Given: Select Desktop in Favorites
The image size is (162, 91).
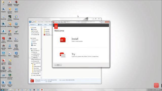Looking at the screenshot, I should point(34,29).
